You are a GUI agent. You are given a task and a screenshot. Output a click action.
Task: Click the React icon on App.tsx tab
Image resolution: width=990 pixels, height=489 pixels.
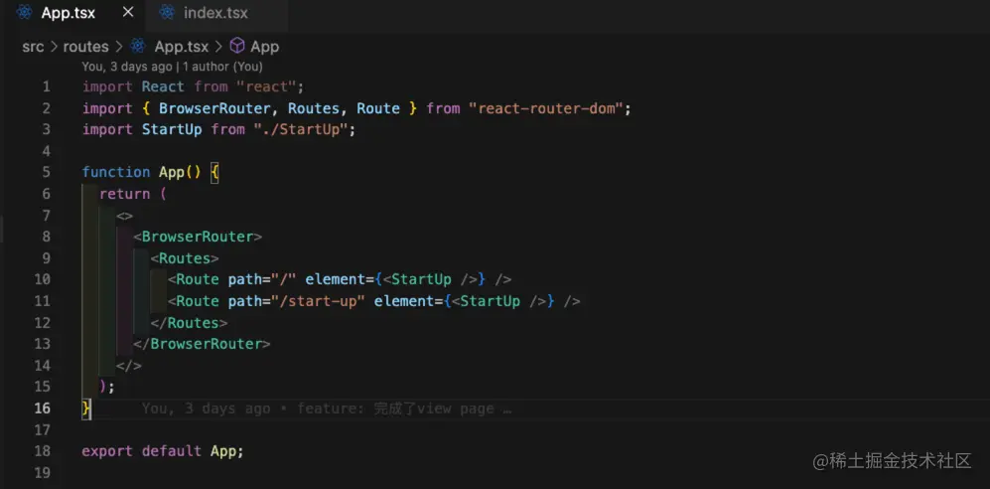[24, 12]
